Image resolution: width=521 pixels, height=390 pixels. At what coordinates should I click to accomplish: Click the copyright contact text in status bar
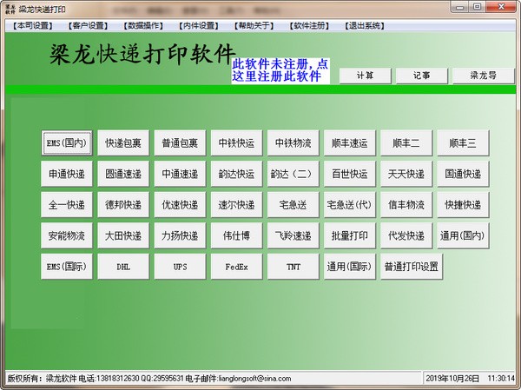tap(149, 379)
